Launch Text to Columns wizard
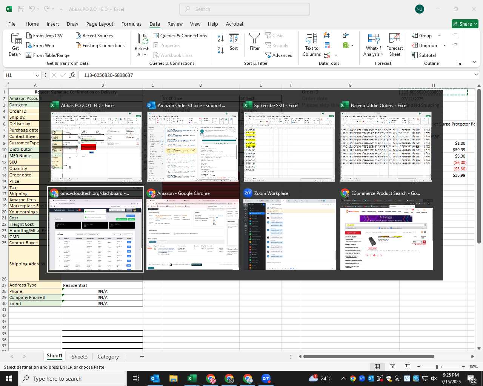 312,45
